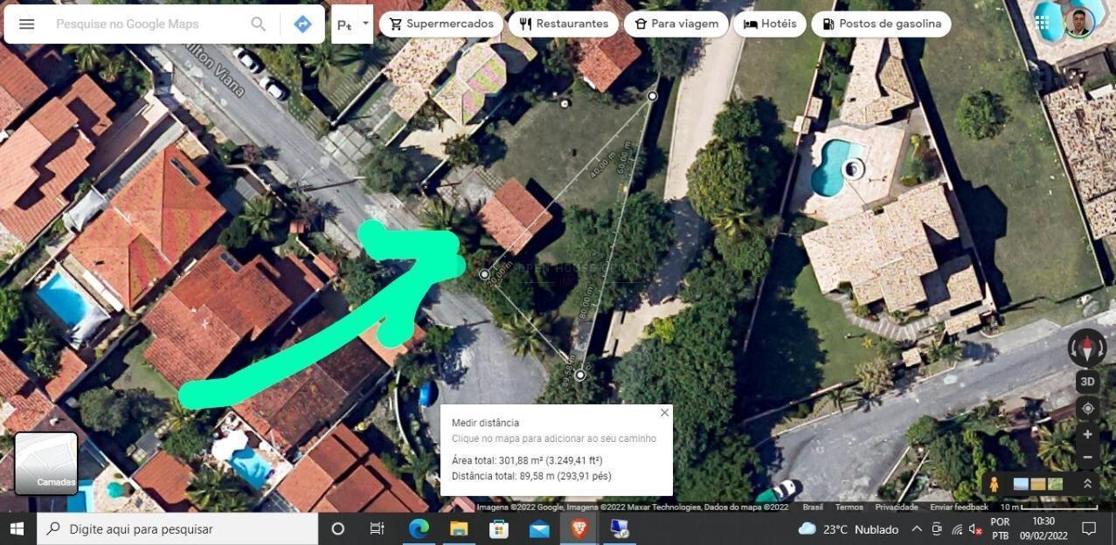The height and width of the screenshot is (545, 1116).
Task: Close the Medir distância panel
Action: click(x=664, y=412)
